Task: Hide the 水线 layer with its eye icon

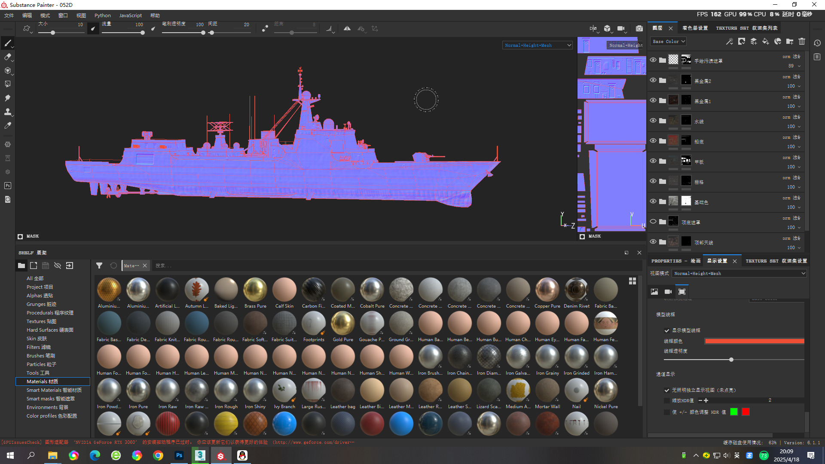Action: (x=653, y=121)
